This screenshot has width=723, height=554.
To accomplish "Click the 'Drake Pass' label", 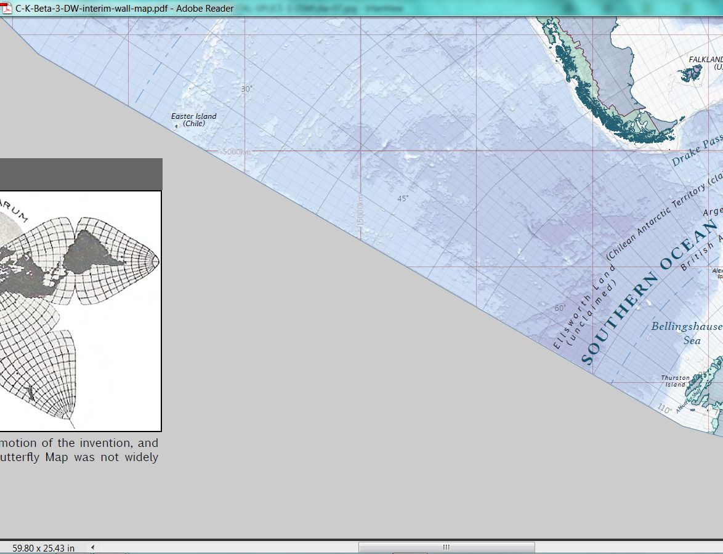I will (697, 151).
